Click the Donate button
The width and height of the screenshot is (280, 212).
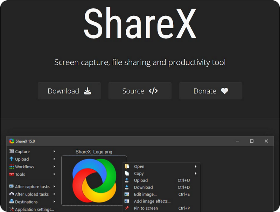pos(211,91)
